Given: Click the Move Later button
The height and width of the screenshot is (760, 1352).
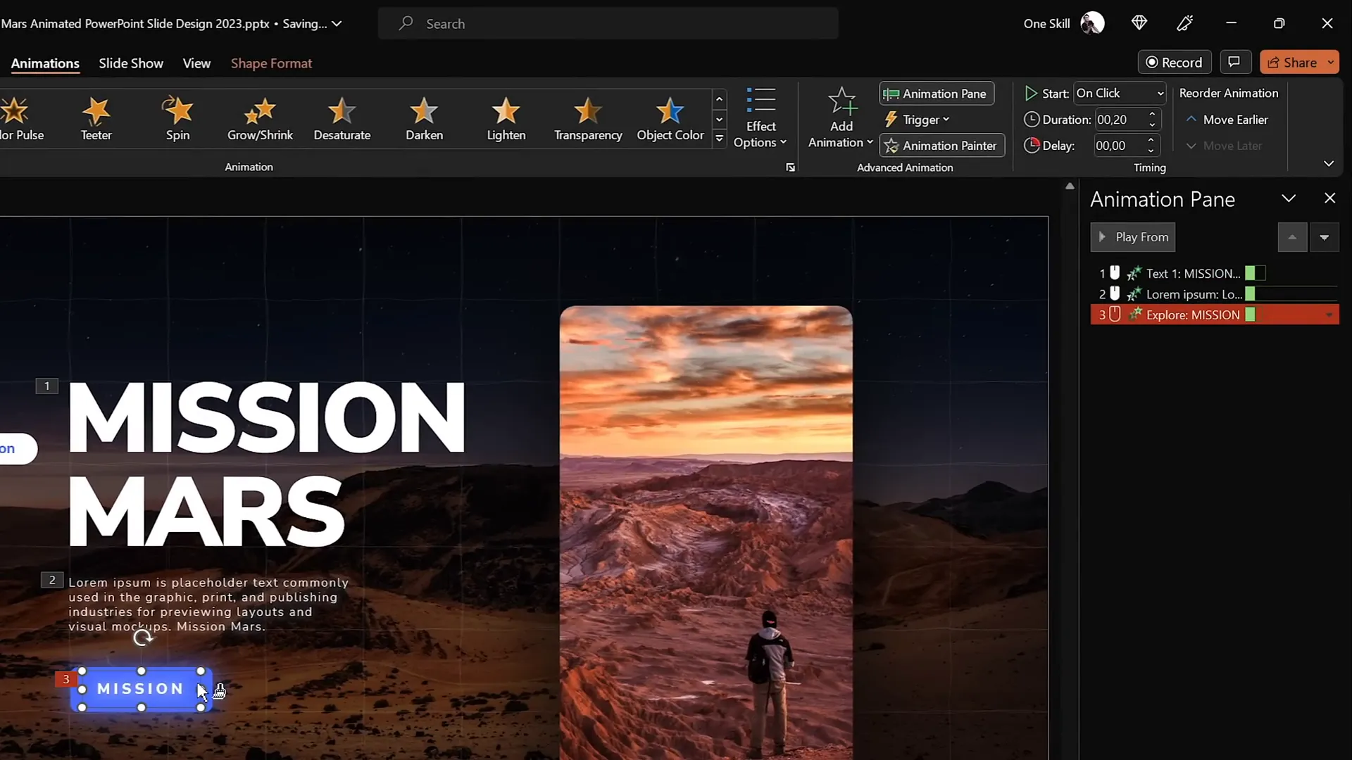Looking at the screenshot, I should pos(1224,146).
